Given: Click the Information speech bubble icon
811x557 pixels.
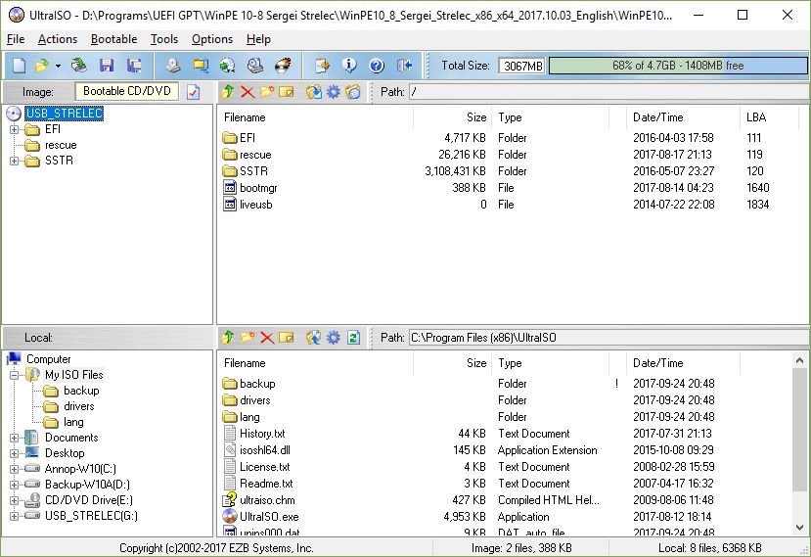Looking at the screenshot, I should [x=349, y=66].
